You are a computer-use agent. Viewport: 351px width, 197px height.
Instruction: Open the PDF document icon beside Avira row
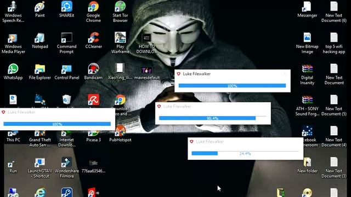(13, 100)
